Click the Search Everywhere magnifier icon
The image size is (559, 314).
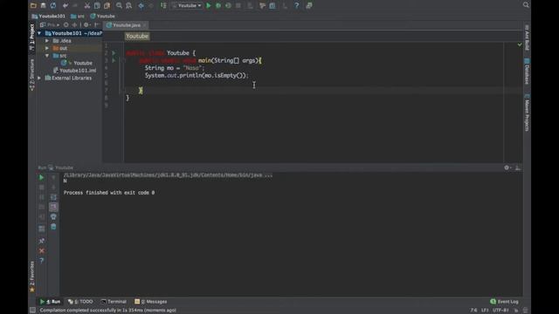pyautogui.click(x=526, y=5)
